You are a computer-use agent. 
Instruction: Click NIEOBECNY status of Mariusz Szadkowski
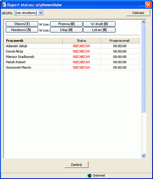[x=81, y=57]
